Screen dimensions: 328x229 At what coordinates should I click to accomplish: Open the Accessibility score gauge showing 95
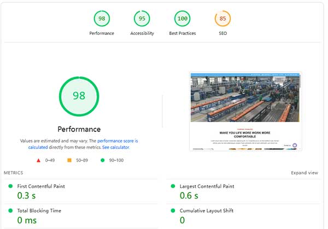pos(142,19)
